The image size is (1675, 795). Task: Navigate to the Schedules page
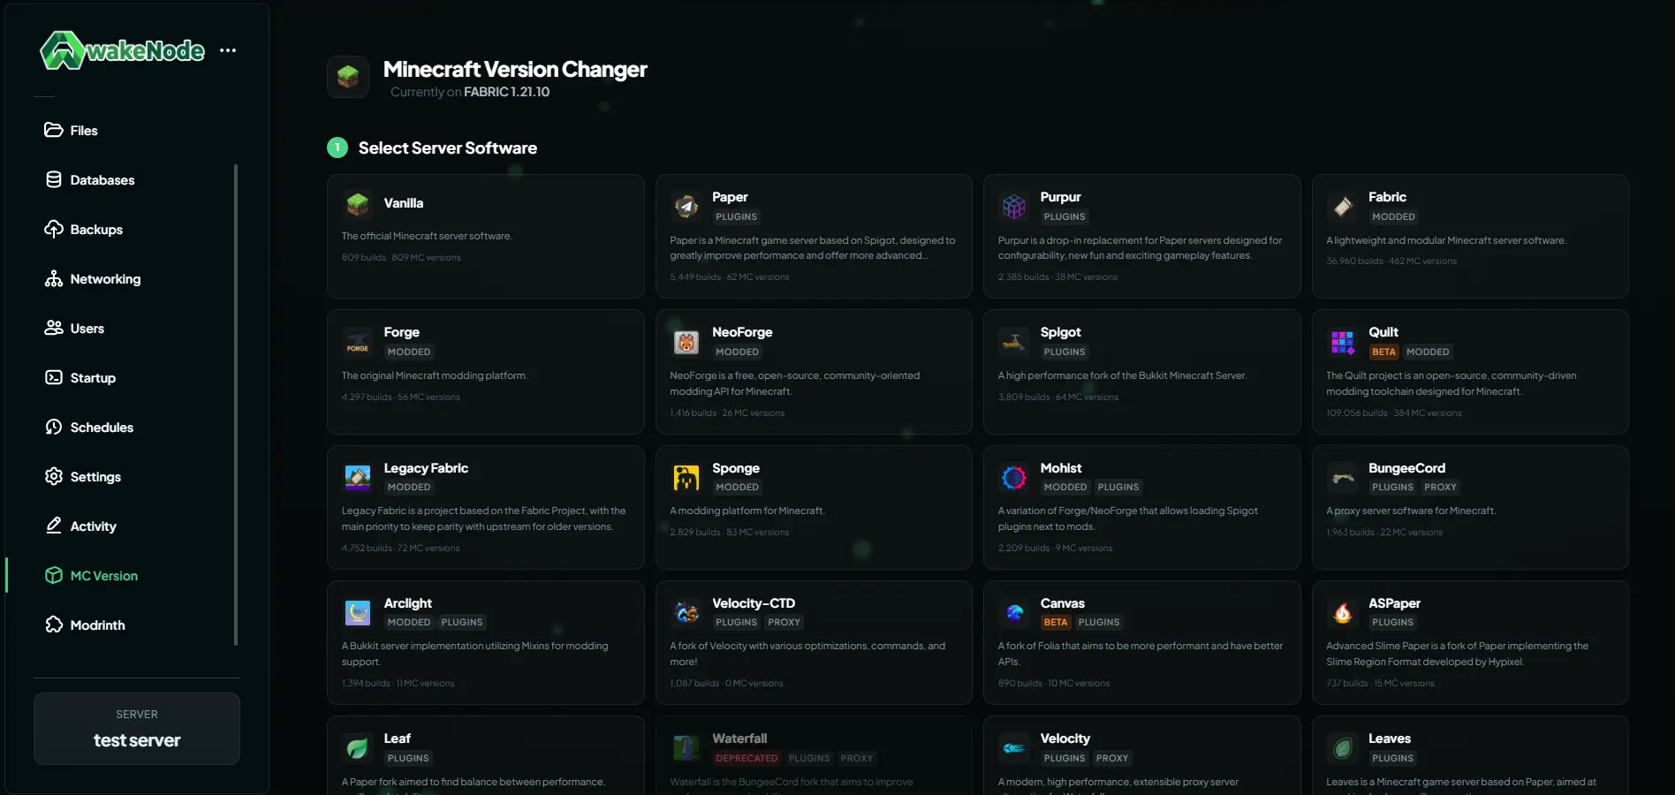point(102,428)
